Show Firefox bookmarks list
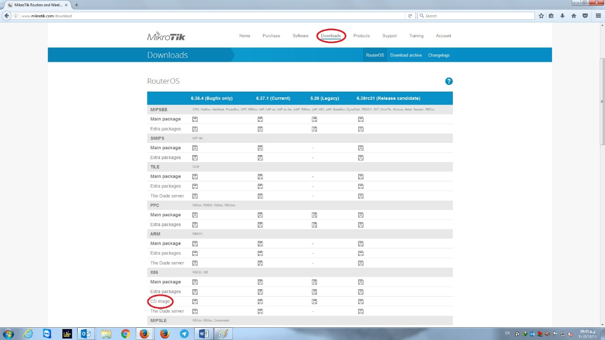The image size is (605, 340). (x=551, y=16)
